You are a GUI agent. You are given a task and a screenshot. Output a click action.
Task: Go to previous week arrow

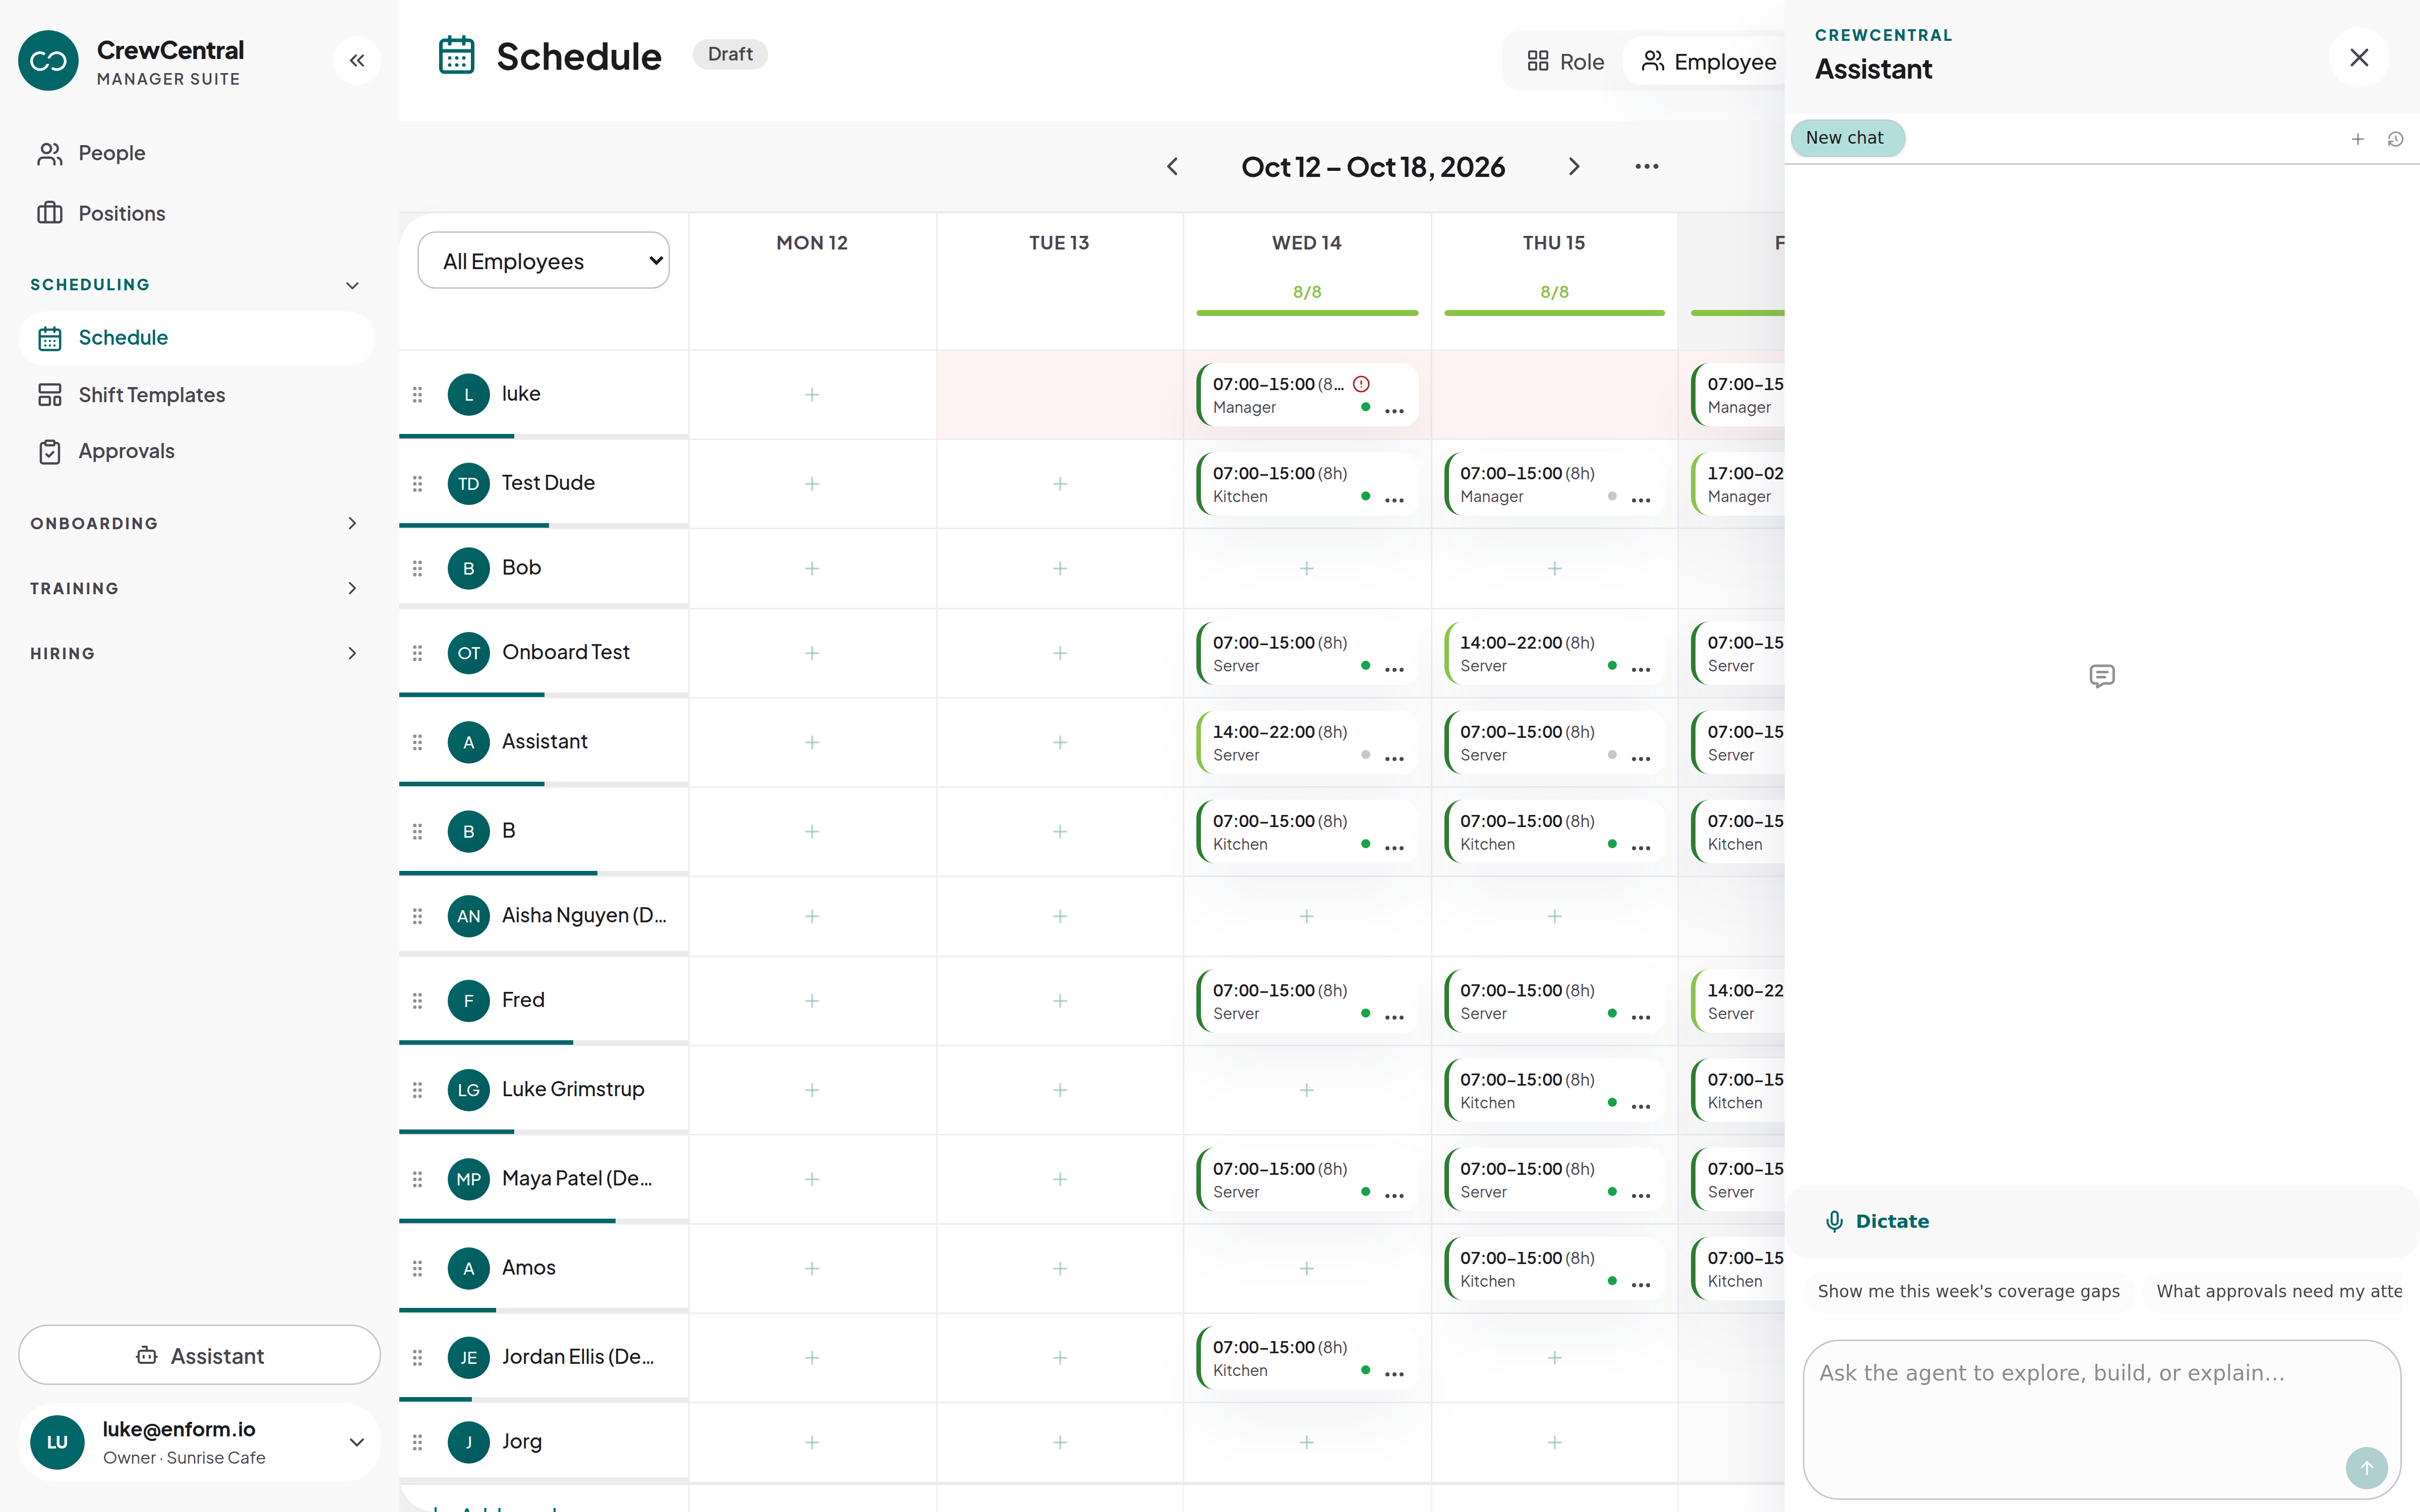click(x=1172, y=166)
